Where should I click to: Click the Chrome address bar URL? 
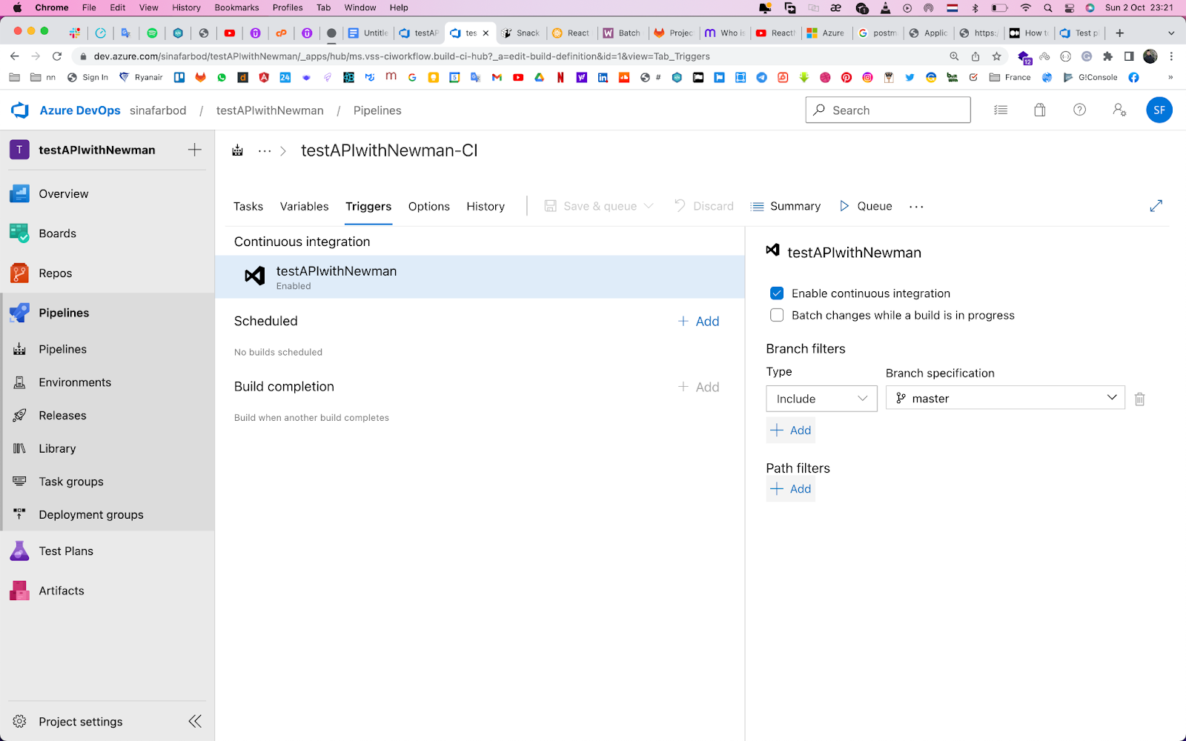pos(402,56)
